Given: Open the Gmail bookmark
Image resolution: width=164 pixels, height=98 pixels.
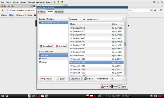Looking at the screenshot, I should click(x=29, y=15).
